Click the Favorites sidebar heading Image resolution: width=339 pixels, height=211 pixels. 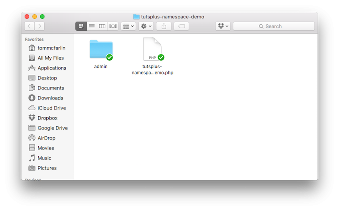[x=34, y=39]
